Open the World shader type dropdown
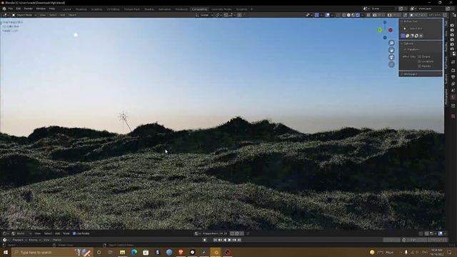The width and height of the screenshot is (457, 257). click(x=21, y=233)
